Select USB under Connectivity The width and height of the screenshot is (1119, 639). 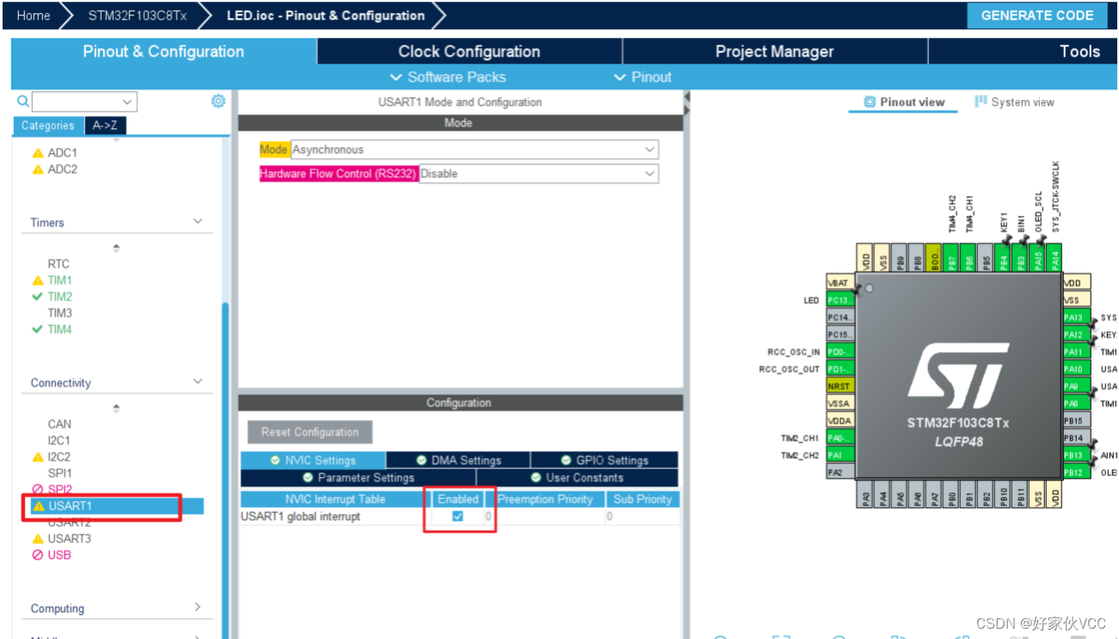click(59, 555)
